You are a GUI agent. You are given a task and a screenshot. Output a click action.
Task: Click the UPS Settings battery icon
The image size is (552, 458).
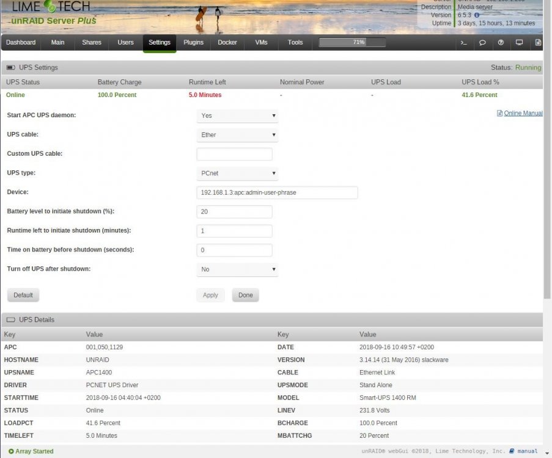point(11,68)
